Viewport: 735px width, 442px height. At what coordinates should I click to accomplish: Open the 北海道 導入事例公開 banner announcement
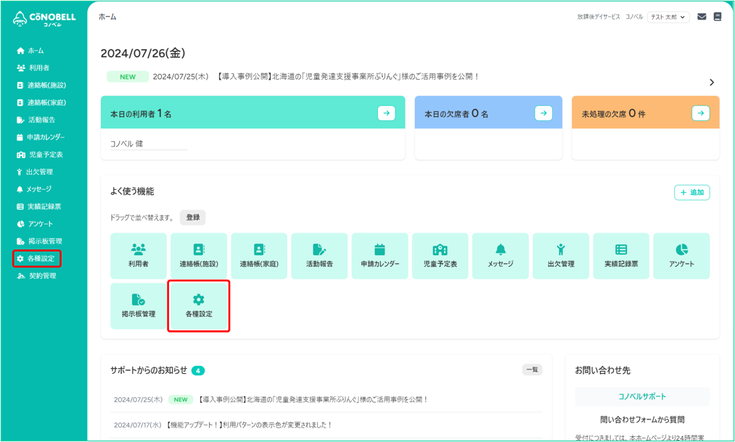[348, 76]
